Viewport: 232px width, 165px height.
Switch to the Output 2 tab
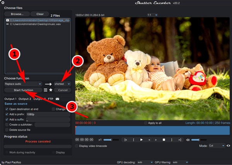25,99
